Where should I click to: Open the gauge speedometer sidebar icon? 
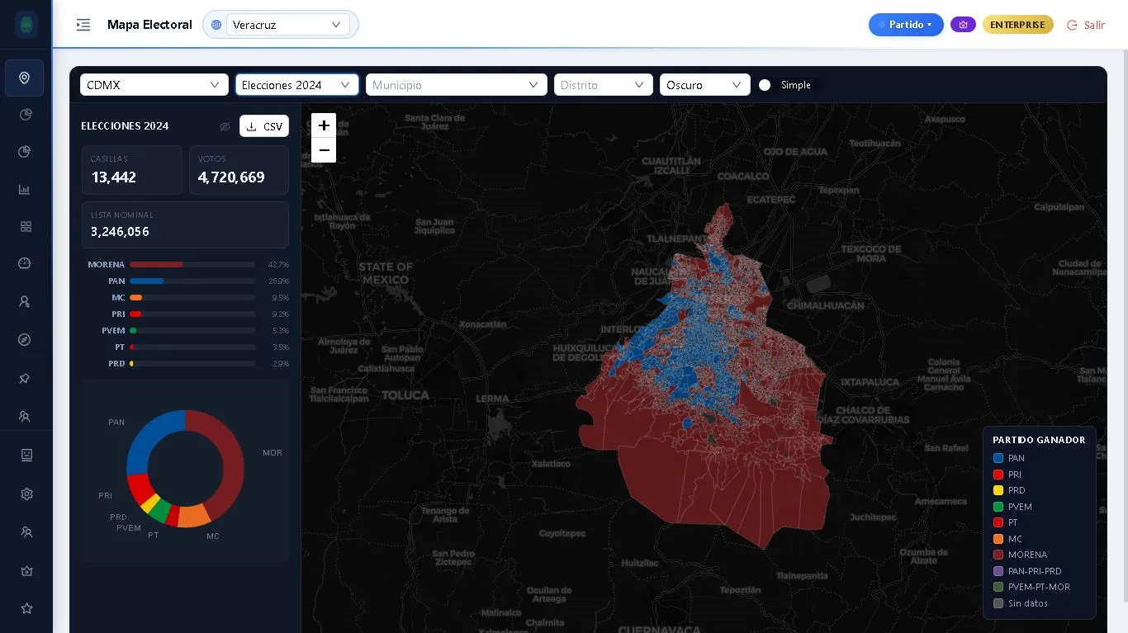pyautogui.click(x=24, y=263)
